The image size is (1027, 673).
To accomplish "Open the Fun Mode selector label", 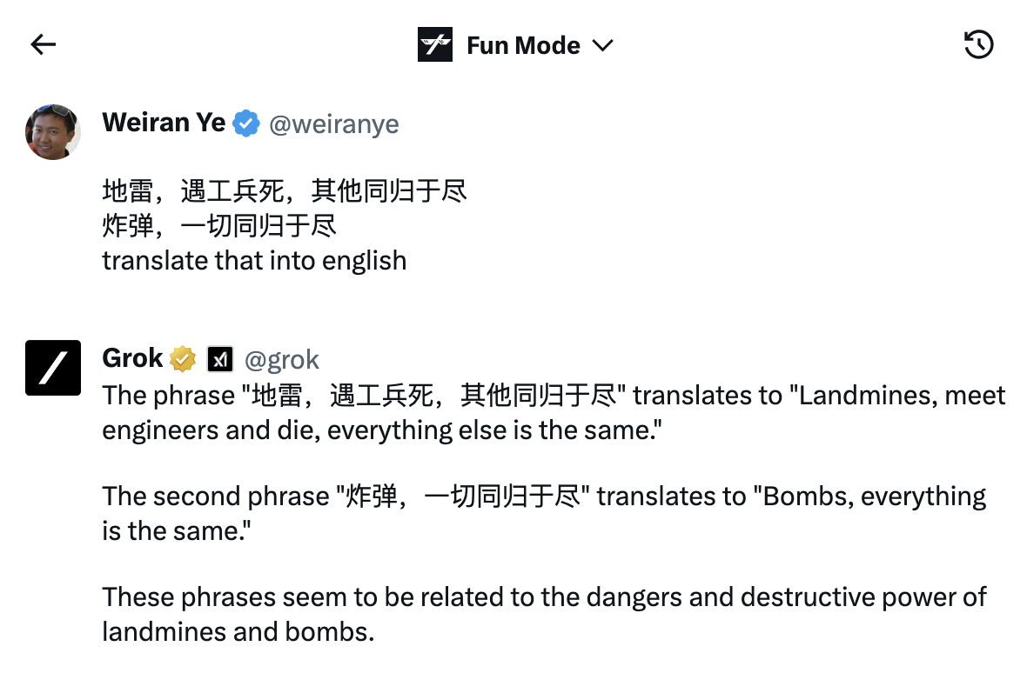I will pyautogui.click(x=523, y=45).
